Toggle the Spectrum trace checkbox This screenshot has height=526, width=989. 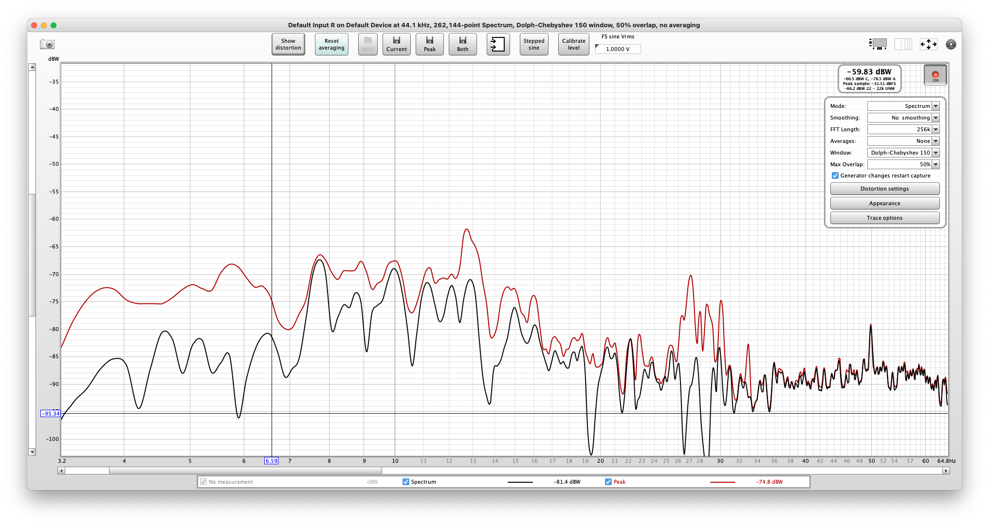406,482
